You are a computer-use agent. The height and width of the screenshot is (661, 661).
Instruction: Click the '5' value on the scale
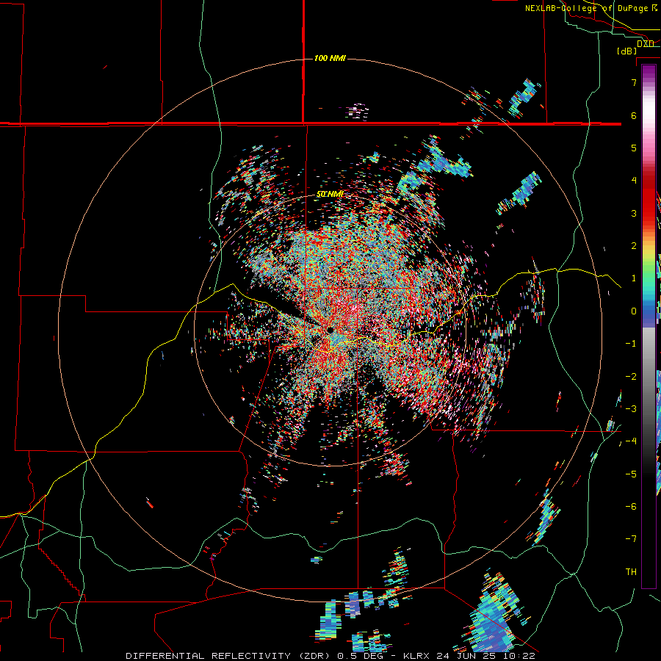click(634, 148)
